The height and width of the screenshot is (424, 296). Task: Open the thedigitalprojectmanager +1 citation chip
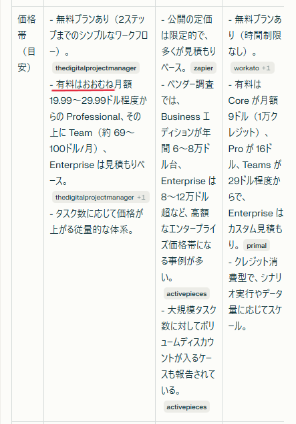(x=101, y=198)
